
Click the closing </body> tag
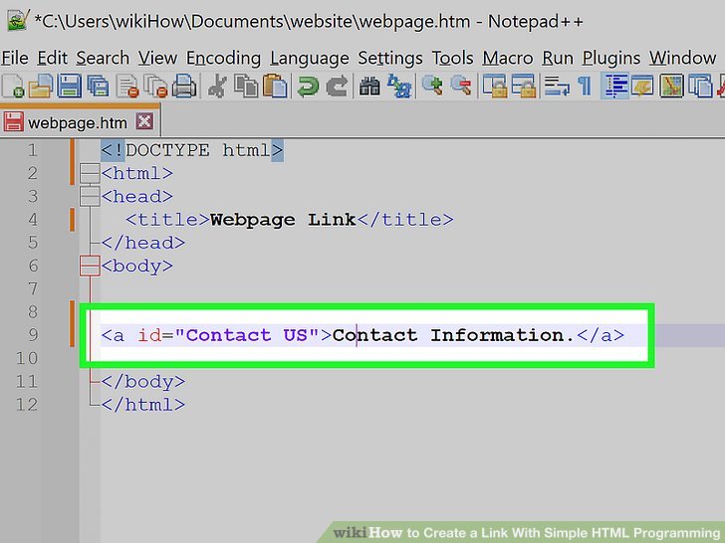click(x=142, y=382)
